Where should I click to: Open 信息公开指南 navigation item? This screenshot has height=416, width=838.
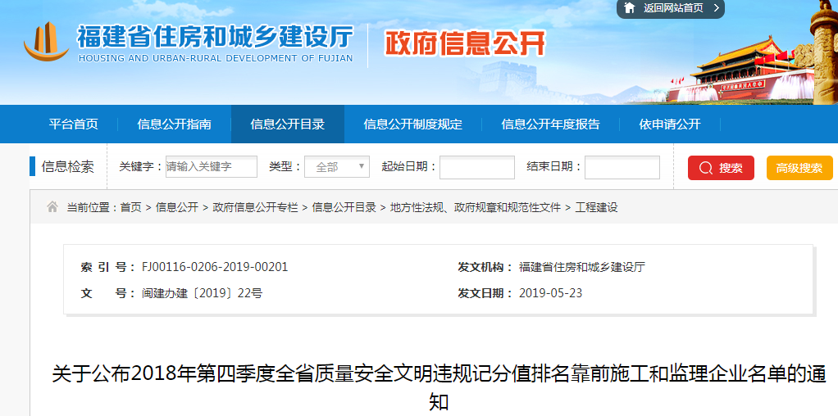(x=174, y=124)
